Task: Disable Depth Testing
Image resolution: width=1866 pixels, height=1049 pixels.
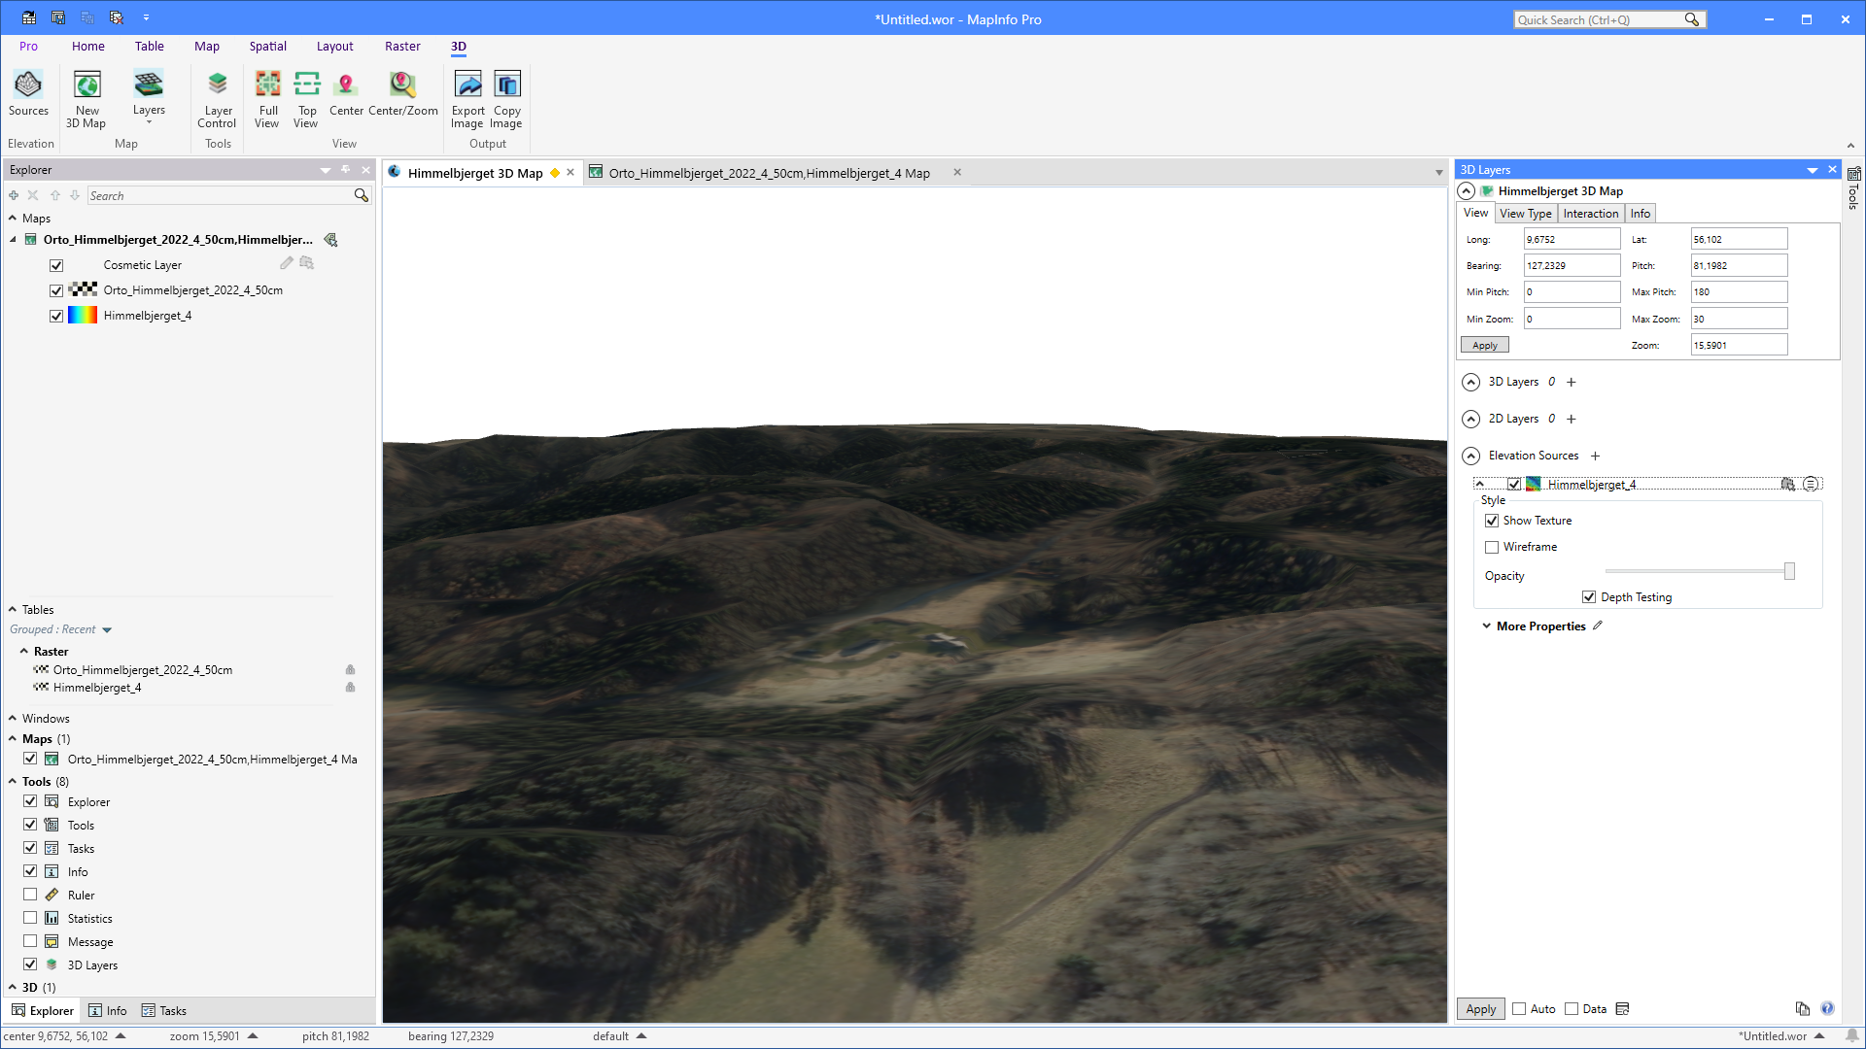Action: (x=1590, y=596)
